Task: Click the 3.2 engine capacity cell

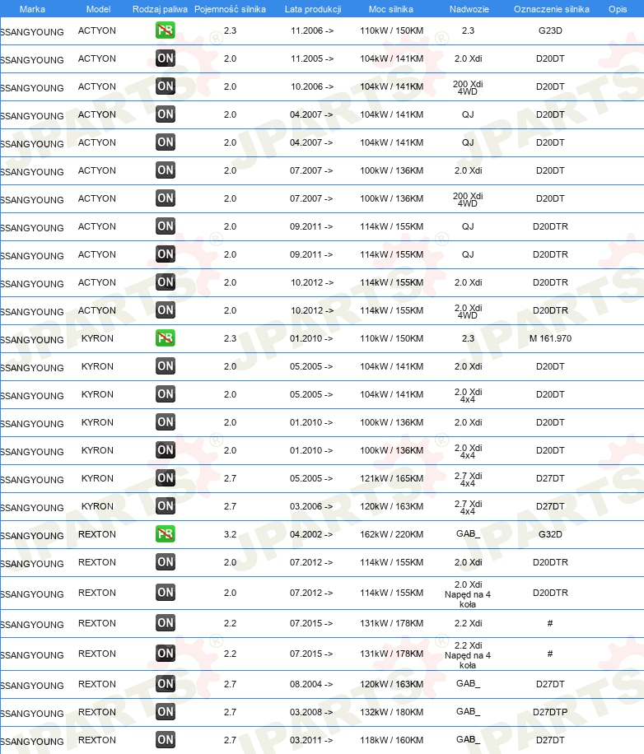Action: pos(230,534)
